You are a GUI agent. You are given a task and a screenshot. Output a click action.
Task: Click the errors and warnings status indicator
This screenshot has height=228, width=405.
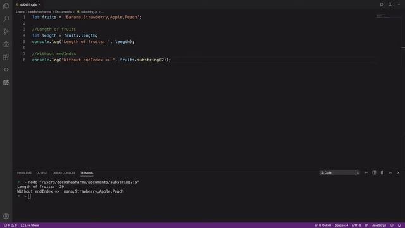tap(10, 225)
